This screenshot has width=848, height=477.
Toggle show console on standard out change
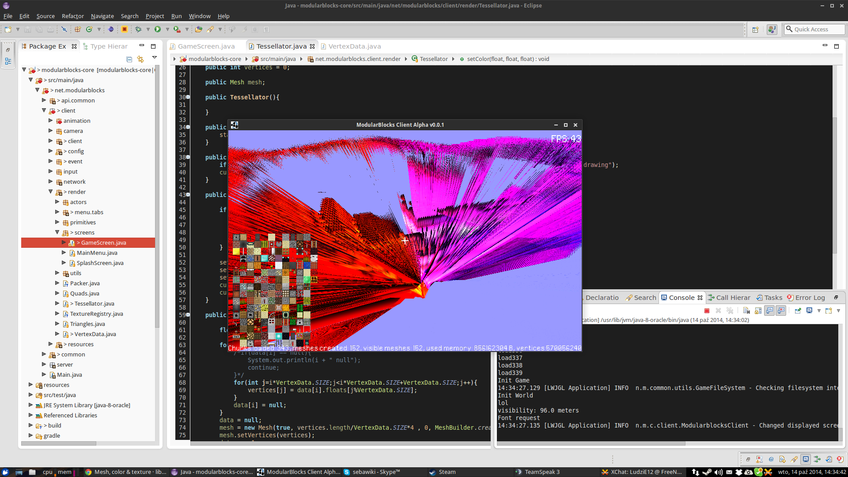click(x=770, y=310)
